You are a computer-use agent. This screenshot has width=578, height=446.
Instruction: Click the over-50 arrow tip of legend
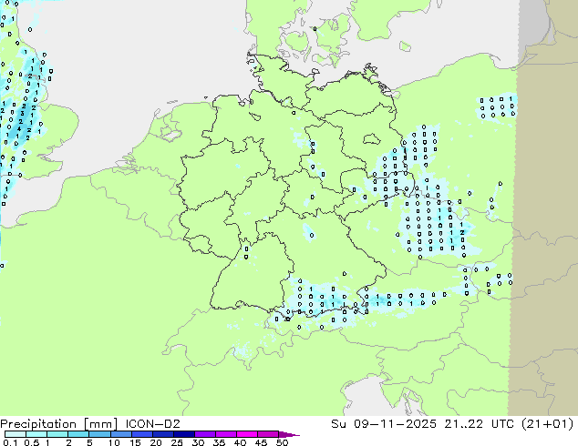coord(289,434)
